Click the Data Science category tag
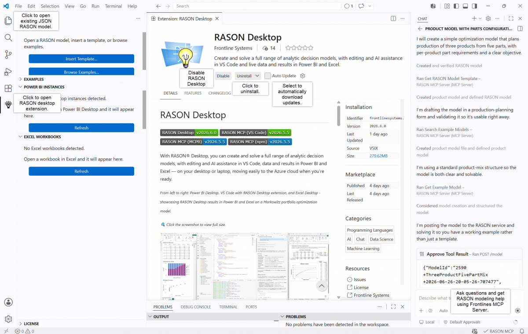Viewport: 528px width, 334px height. click(x=381, y=239)
